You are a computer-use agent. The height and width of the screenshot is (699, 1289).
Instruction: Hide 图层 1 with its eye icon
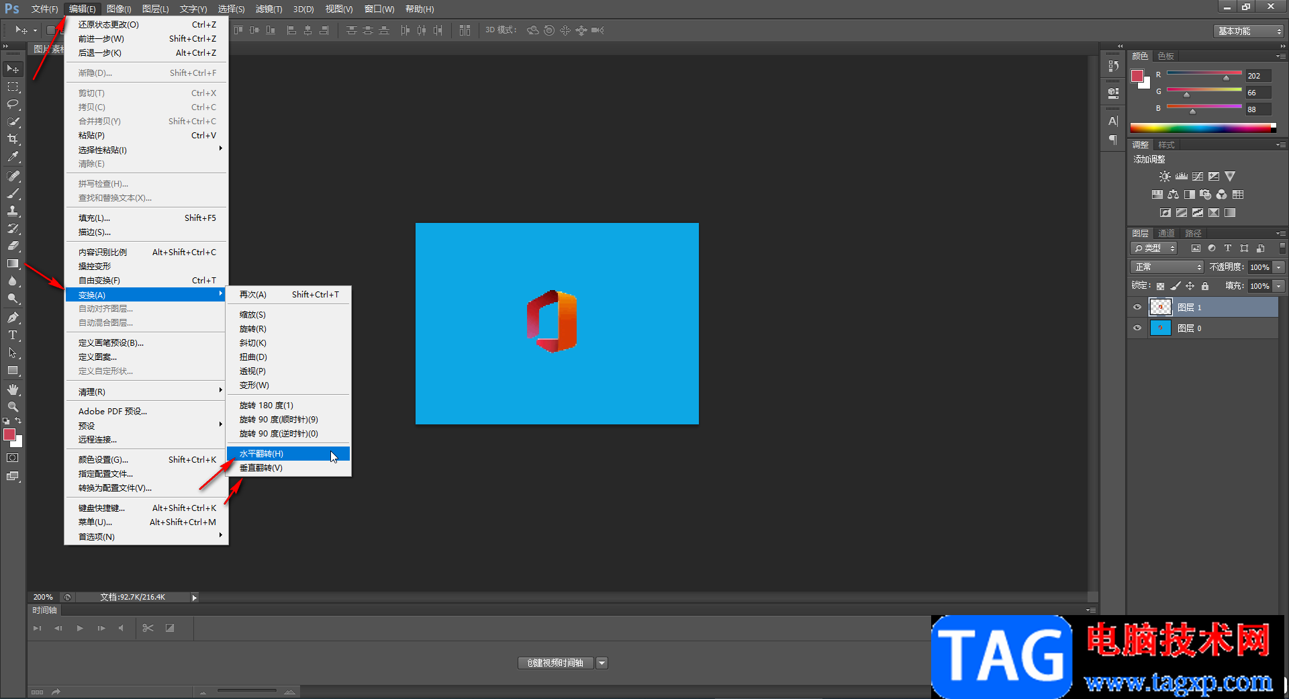click(x=1137, y=308)
